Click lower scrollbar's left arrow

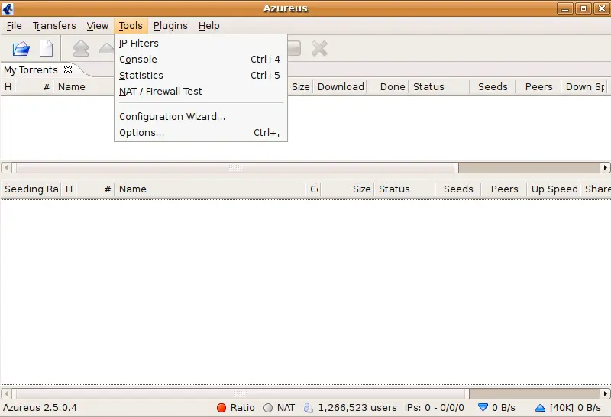pyautogui.click(x=6, y=393)
